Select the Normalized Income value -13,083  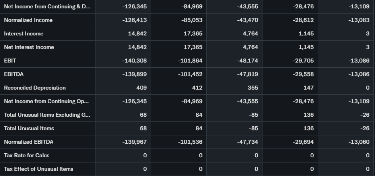point(358,20)
